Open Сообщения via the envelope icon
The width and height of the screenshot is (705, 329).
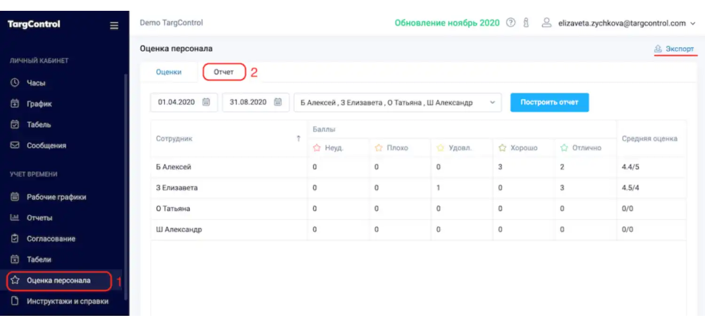14,145
